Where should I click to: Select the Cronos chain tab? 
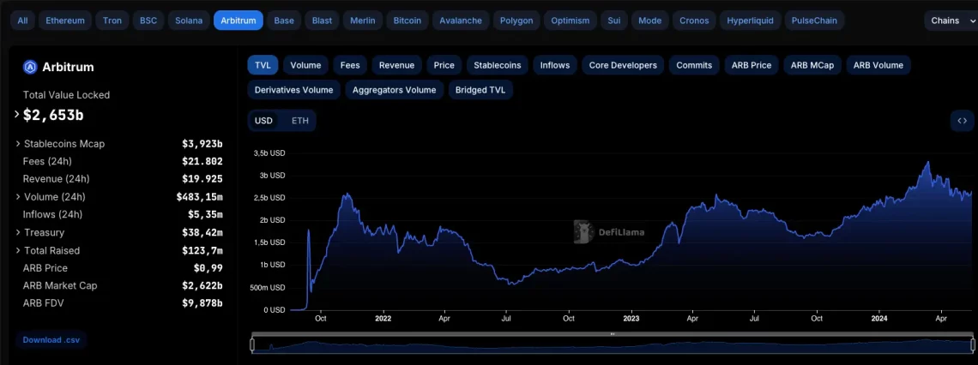pos(694,21)
